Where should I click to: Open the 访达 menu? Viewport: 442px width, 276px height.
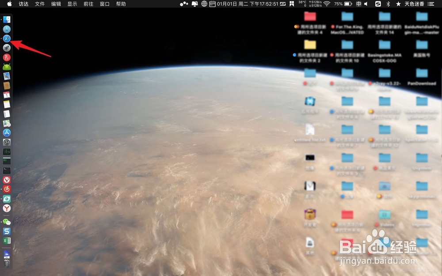tap(24, 4)
